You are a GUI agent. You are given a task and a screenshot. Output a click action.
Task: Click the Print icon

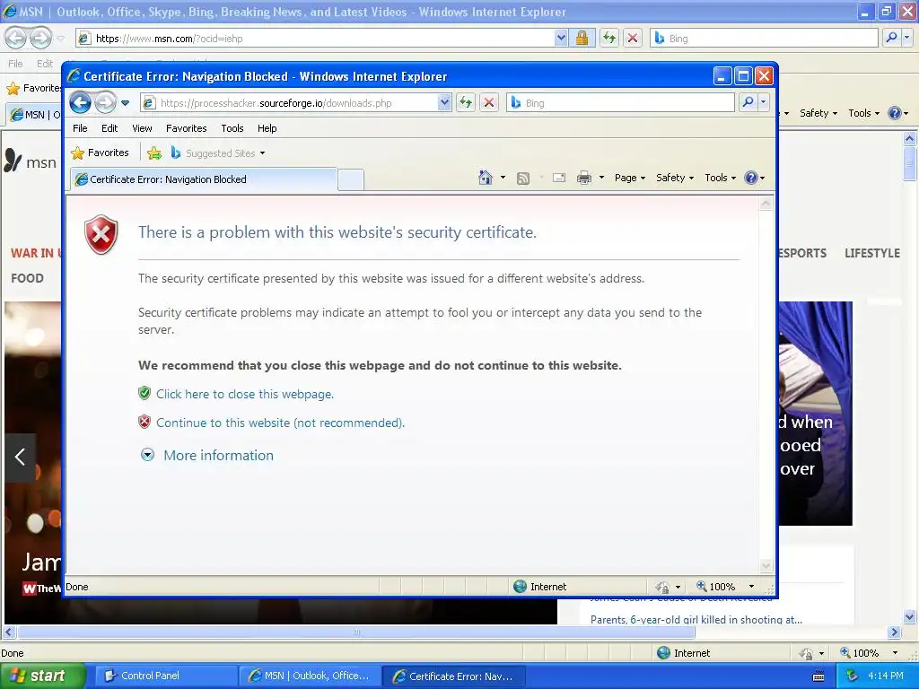584,178
